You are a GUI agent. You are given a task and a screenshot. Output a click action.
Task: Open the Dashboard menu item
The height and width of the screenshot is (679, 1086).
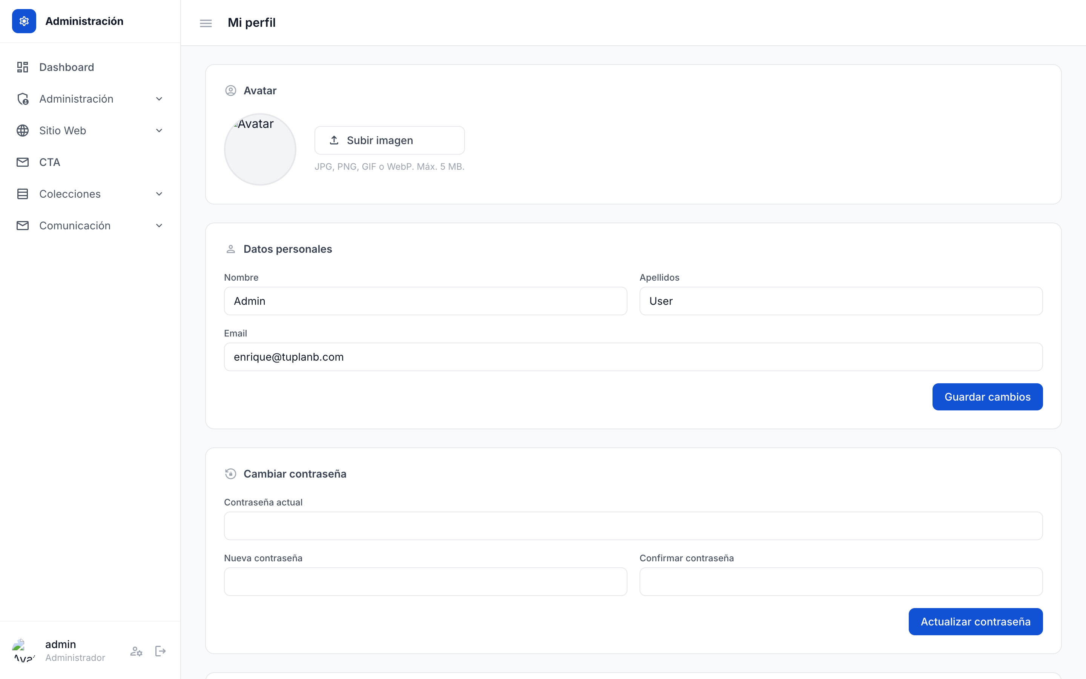tap(90, 68)
